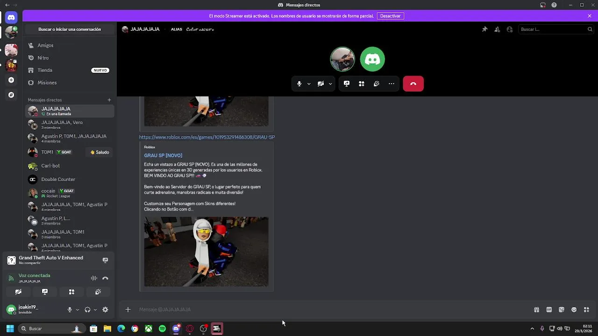Open apps launcher in the message bar
The height and width of the screenshot is (336, 598).
coord(587,309)
